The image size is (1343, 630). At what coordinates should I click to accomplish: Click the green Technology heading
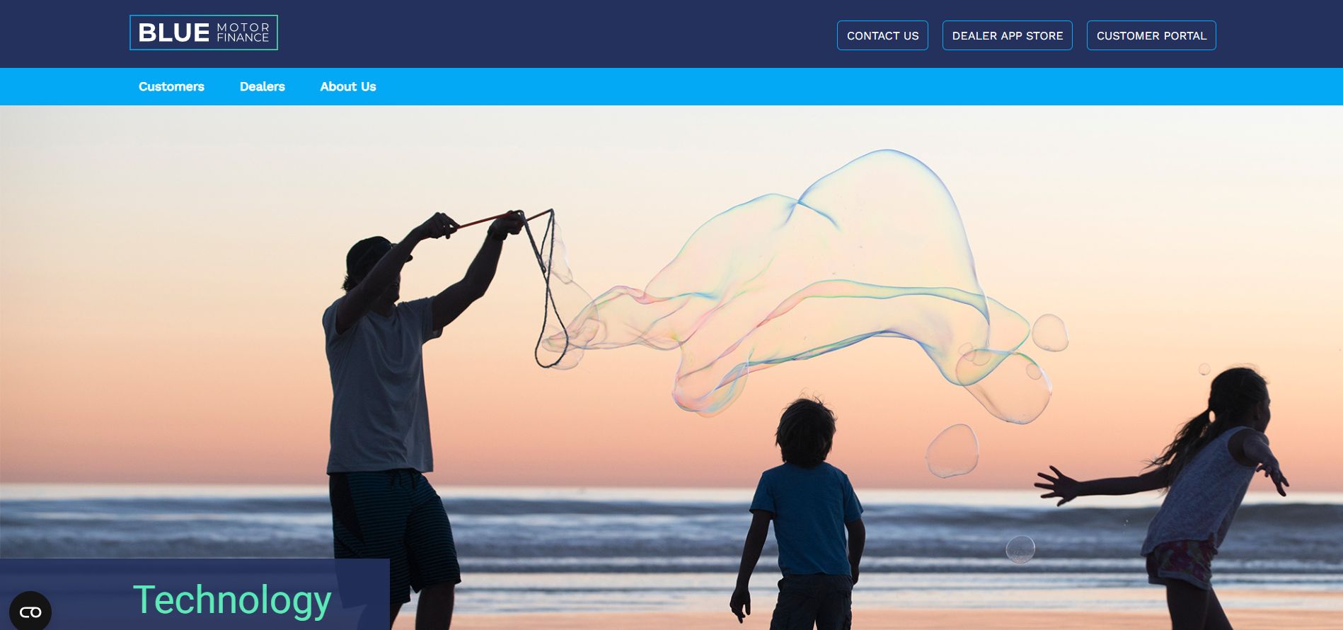(232, 600)
